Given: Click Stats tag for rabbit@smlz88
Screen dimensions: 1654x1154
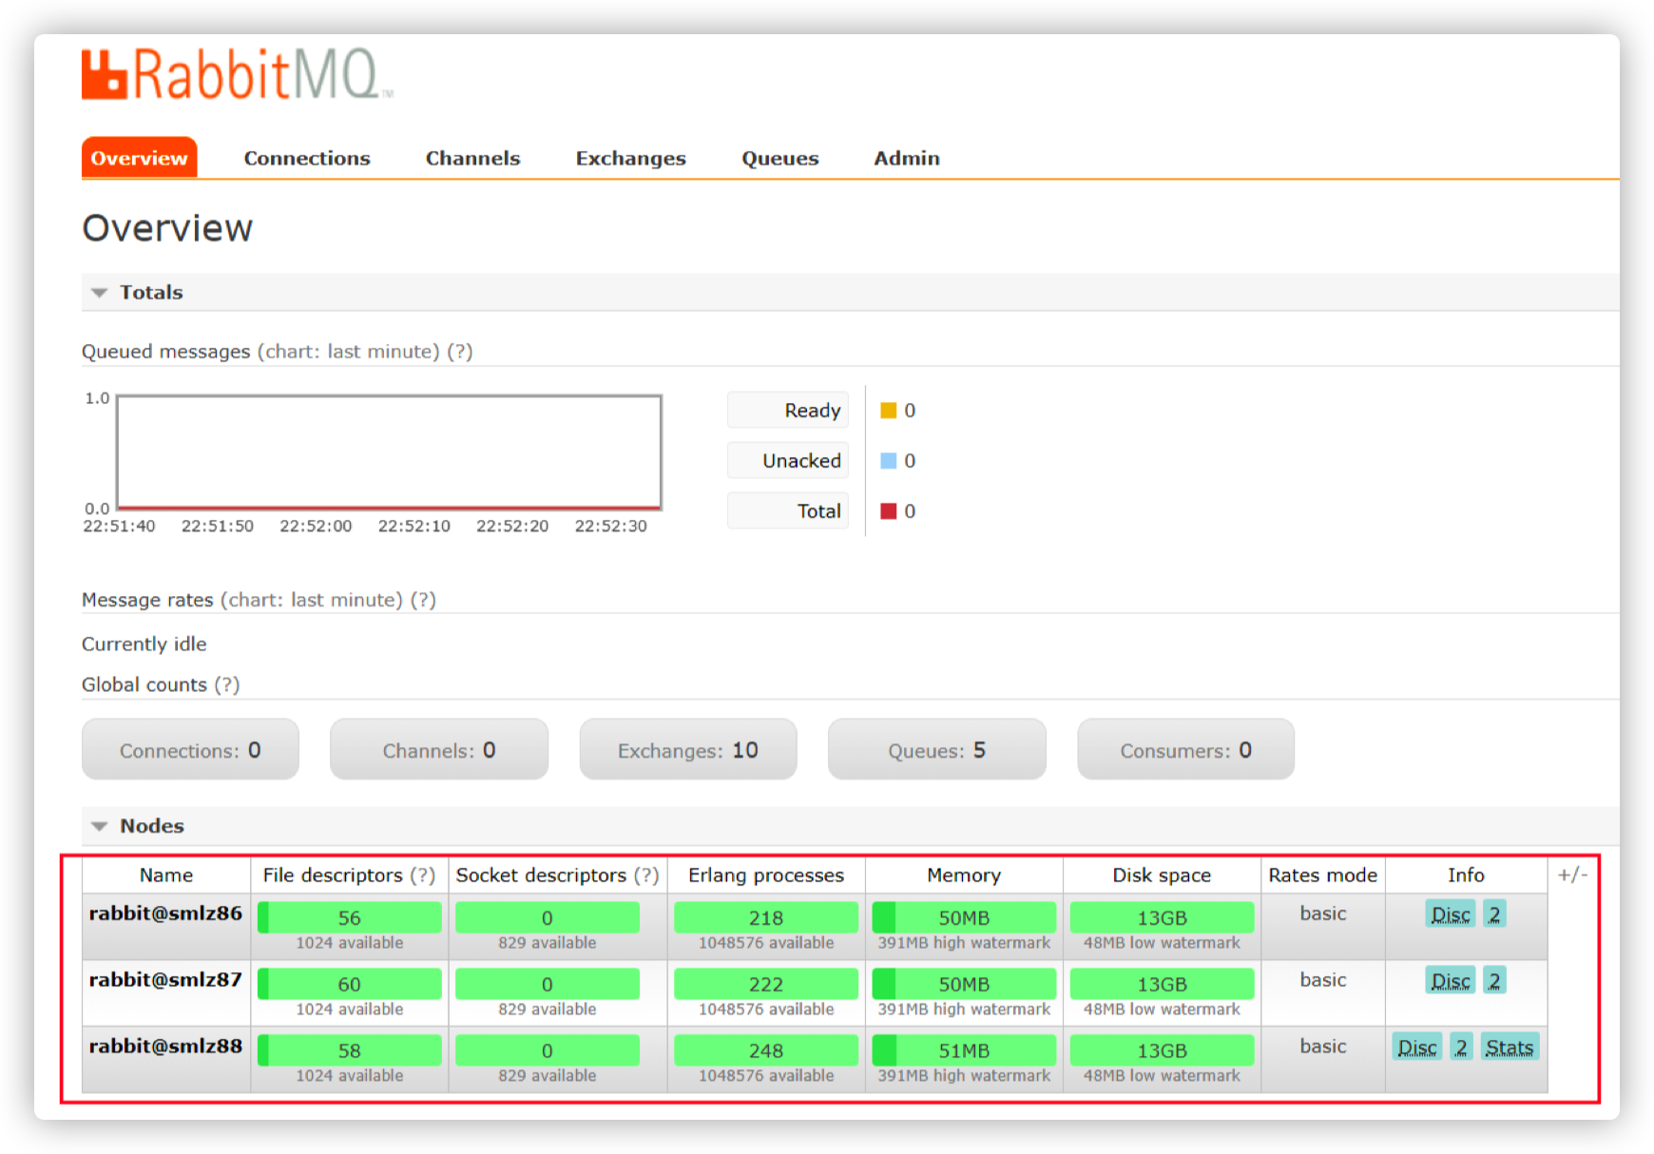Looking at the screenshot, I should click(x=1510, y=1048).
